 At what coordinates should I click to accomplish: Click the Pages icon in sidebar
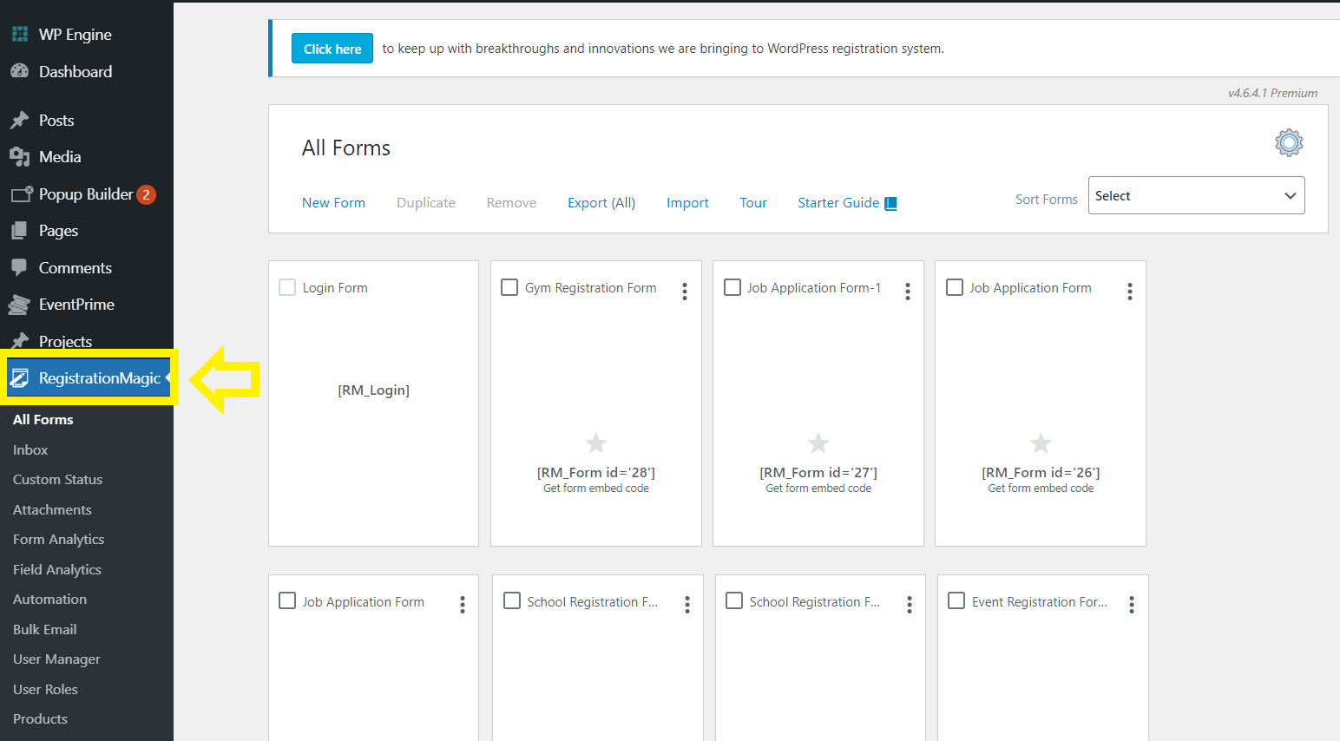[x=20, y=231]
